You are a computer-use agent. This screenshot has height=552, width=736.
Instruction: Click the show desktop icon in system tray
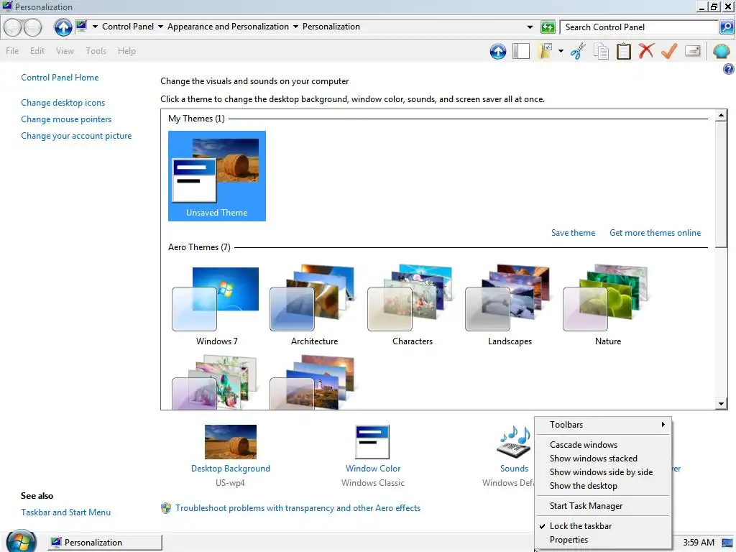[x=727, y=543]
